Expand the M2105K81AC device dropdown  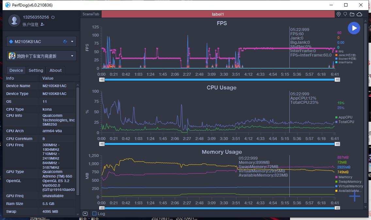point(72,41)
